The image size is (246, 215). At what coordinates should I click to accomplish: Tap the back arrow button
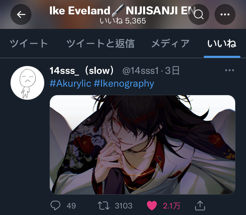click(21, 14)
